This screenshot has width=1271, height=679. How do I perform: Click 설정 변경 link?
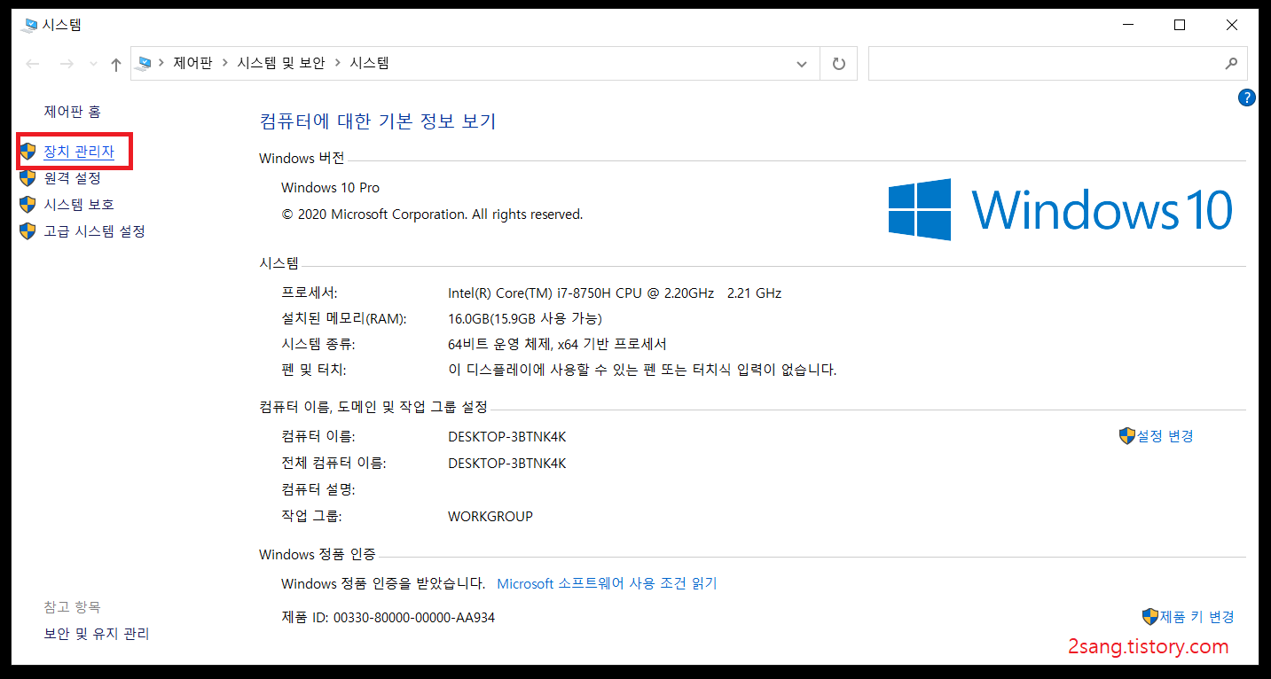point(1165,436)
